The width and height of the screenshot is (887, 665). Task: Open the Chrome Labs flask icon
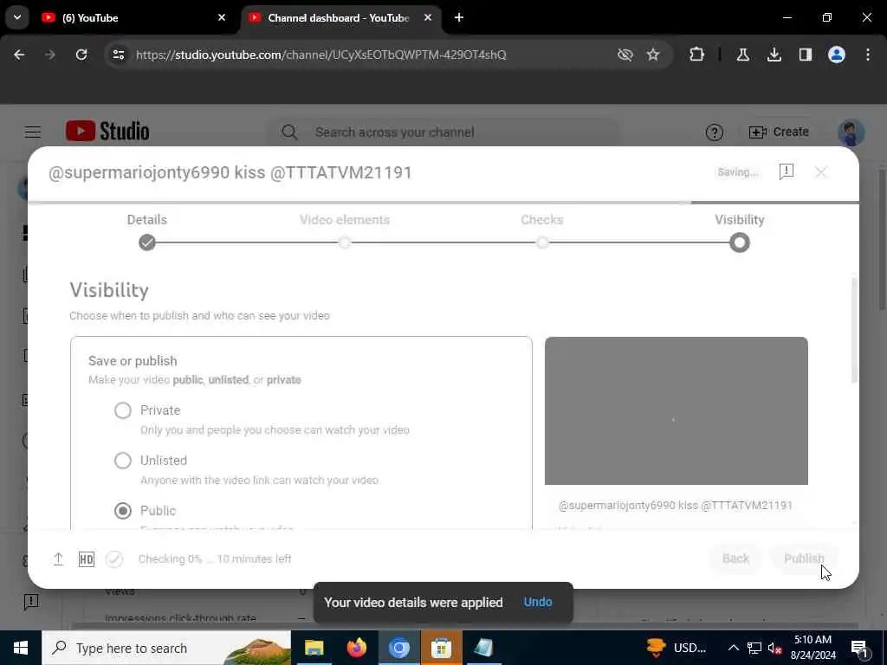tap(742, 55)
